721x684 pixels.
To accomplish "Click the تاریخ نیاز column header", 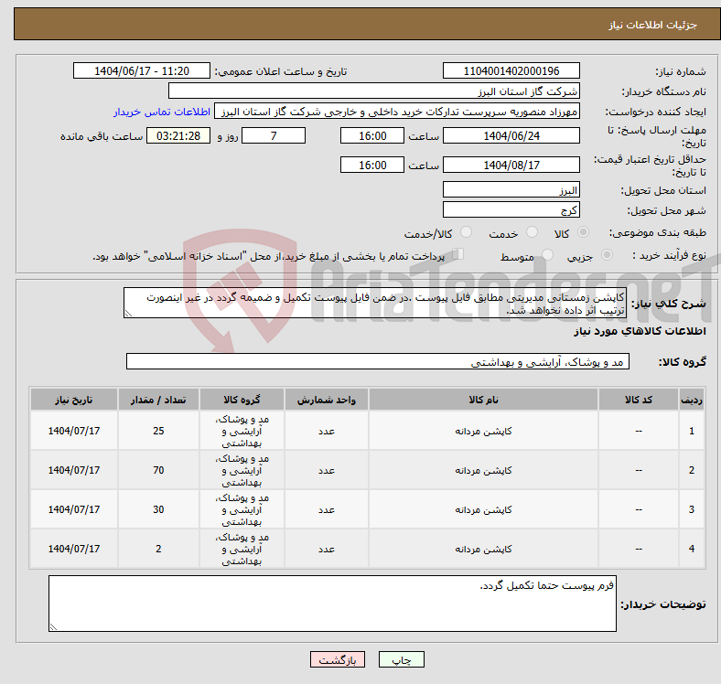I will (x=74, y=400).
